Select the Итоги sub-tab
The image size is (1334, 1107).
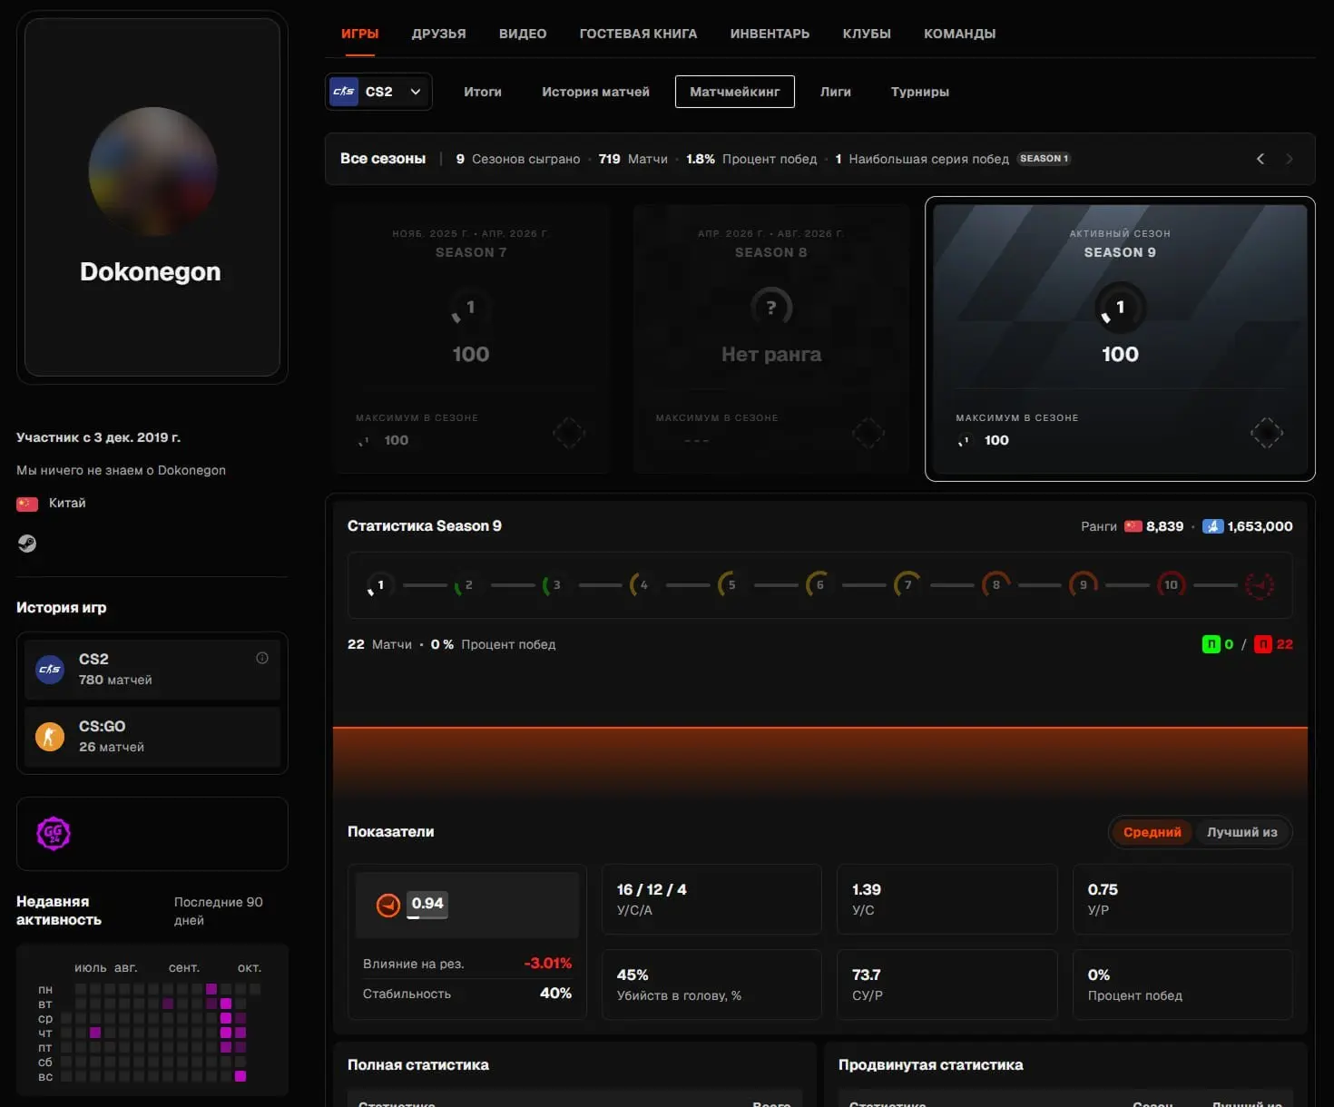483,92
